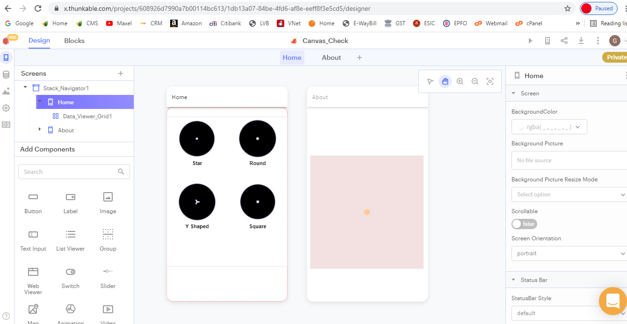627x324 pixels.
Task: Add Label component
Action: (x=71, y=203)
